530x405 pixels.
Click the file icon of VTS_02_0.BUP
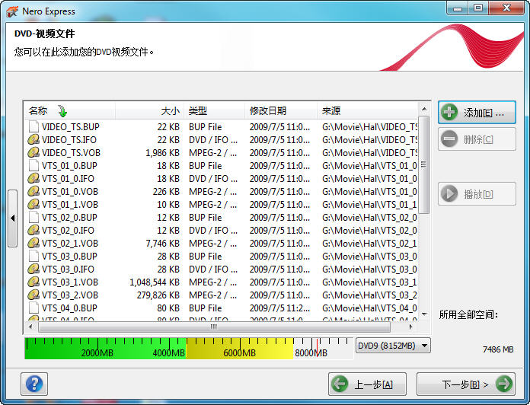coord(34,217)
